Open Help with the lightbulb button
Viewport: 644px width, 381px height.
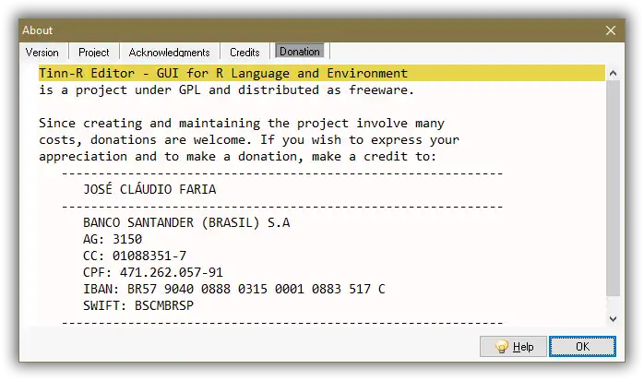tap(513, 347)
